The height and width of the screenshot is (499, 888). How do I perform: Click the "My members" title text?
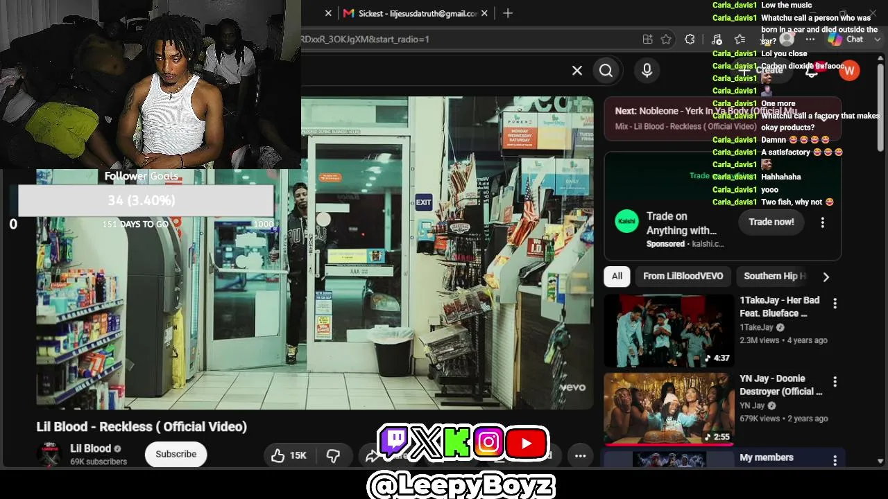(767, 457)
